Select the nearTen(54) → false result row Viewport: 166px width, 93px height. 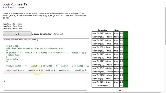pos(110,68)
